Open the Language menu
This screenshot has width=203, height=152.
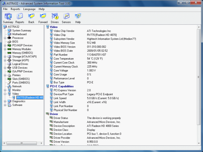29,9
